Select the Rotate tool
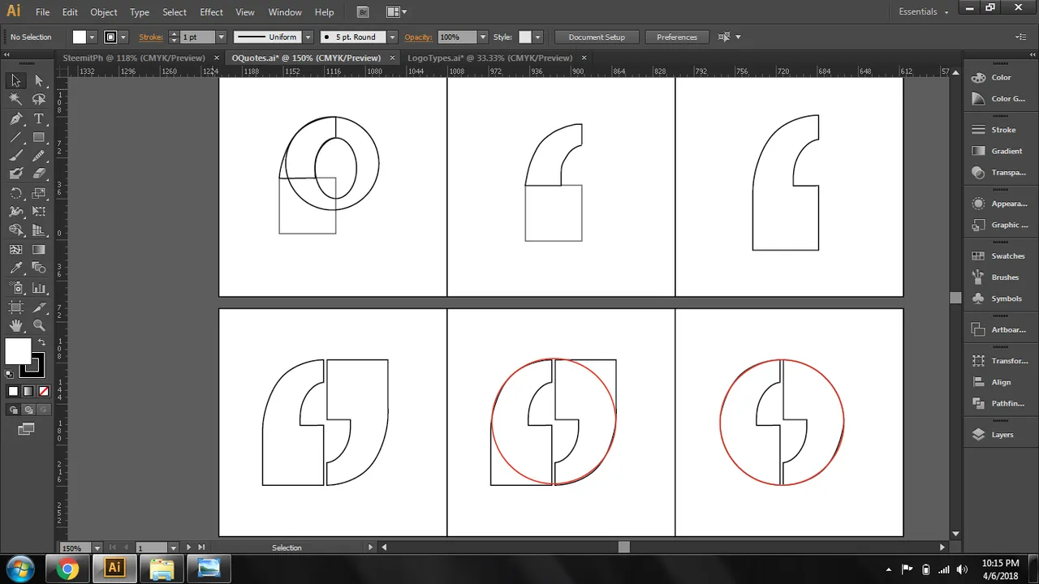The image size is (1039, 584). point(15,193)
